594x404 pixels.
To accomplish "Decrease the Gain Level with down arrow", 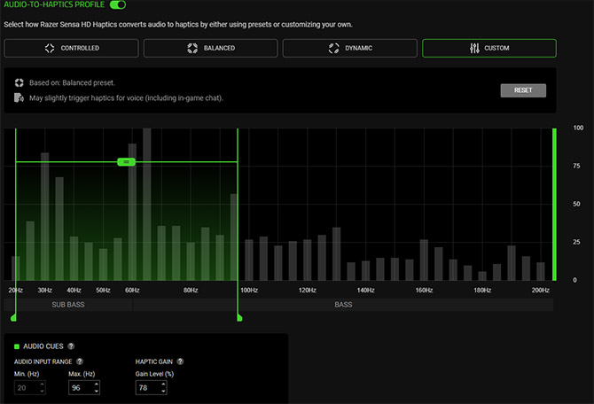I will click(163, 391).
